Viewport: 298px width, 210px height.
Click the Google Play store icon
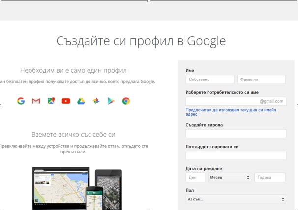(111, 101)
